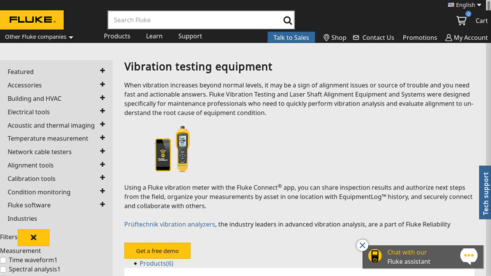Open the Electrical tools sidebar label
Viewport: 491px width, 276px height.
tap(28, 112)
